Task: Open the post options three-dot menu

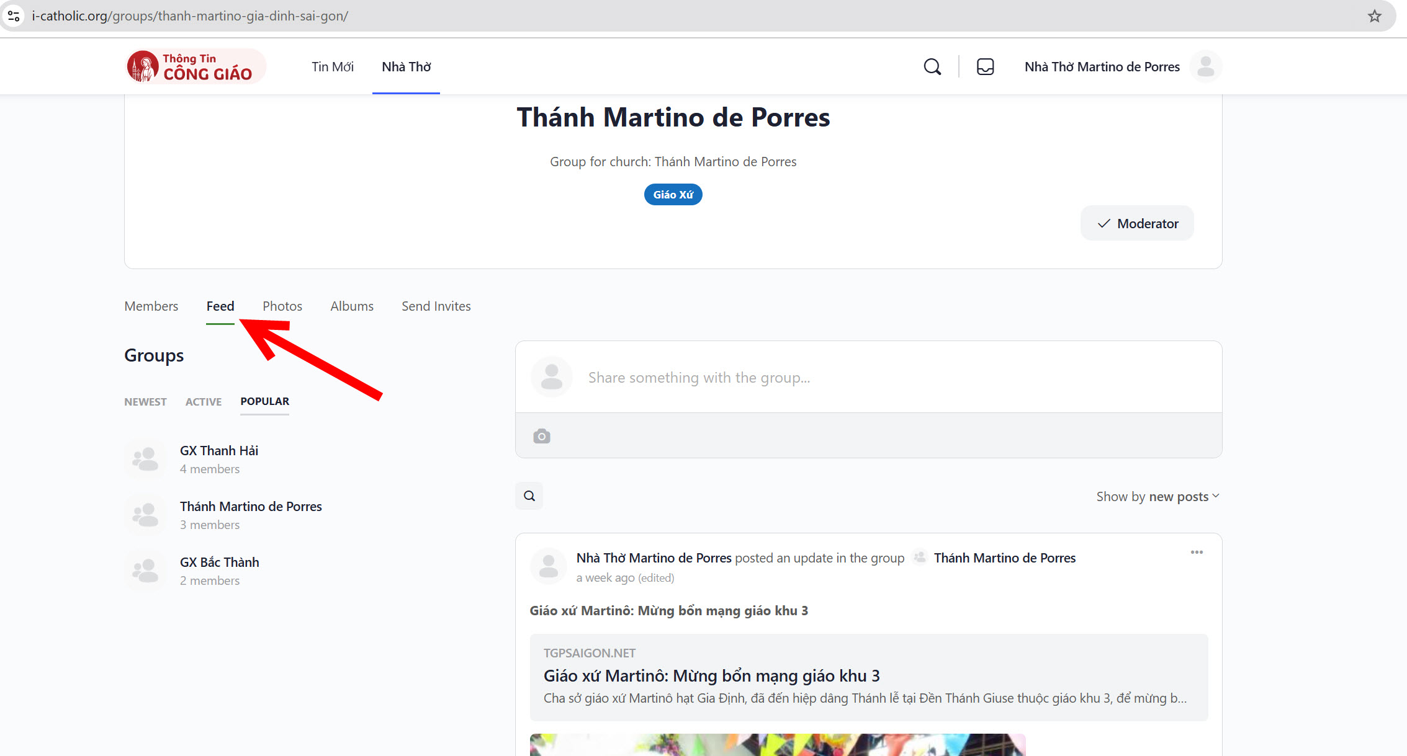Action: pyautogui.click(x=1197, y=552)
